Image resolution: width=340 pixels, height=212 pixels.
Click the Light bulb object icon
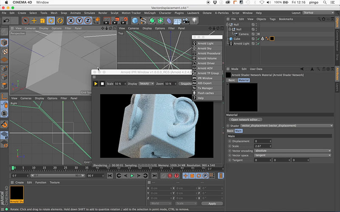[x=194, y=20]
